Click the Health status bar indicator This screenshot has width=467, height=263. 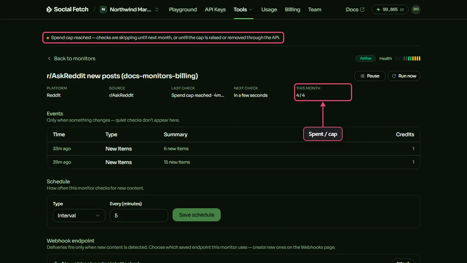point(408,58)
